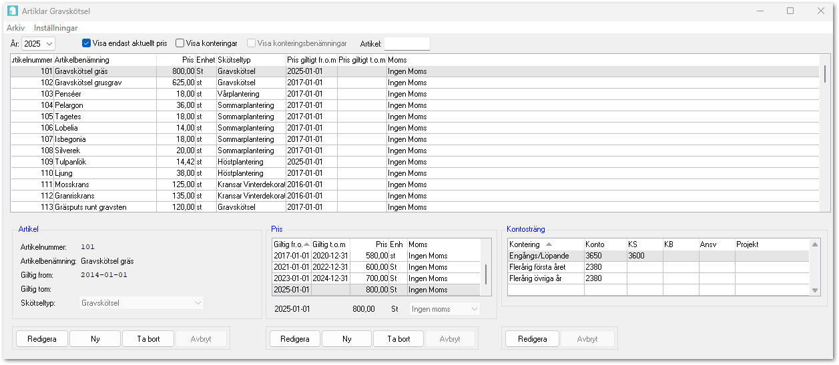
Task: Click the Konto column header
Action: coord(605,244)
